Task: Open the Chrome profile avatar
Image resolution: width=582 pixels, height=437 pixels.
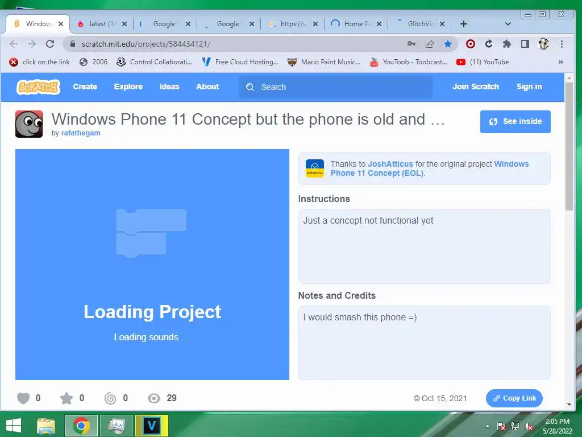Action: [x=543, y=44]
